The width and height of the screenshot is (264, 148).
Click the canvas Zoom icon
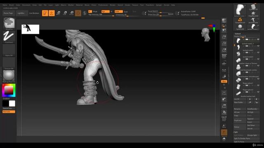click(224, 37)
